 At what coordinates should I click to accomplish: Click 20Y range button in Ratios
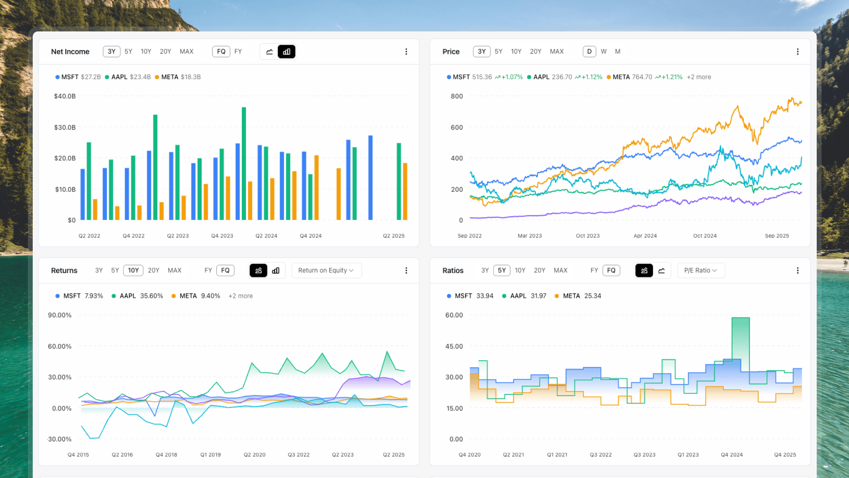tap(539, 270)
